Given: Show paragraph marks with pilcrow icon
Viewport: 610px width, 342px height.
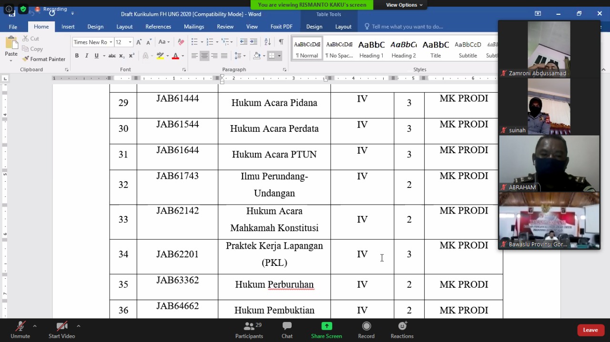Looking at the screenshot, I should click(x=281, y=42).
